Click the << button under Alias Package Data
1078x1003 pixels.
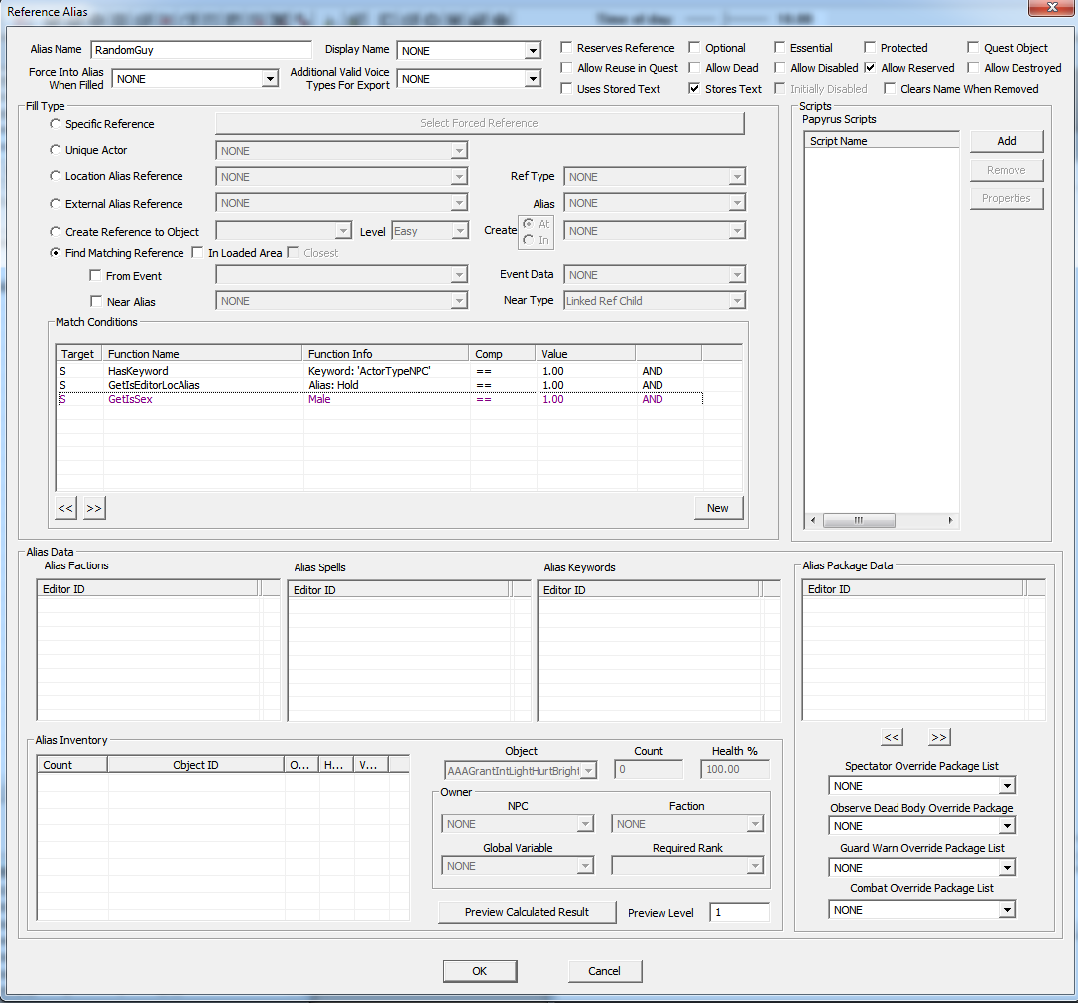[x=892, y=737]
